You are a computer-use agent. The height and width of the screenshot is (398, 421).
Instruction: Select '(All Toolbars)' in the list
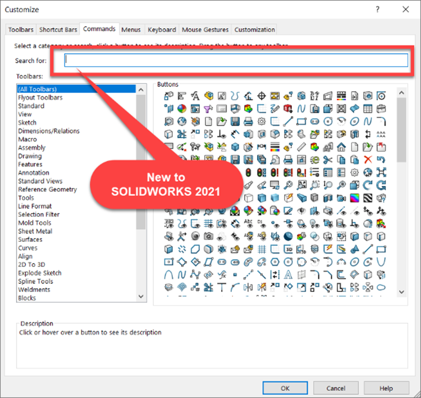(x=76, y=89)
